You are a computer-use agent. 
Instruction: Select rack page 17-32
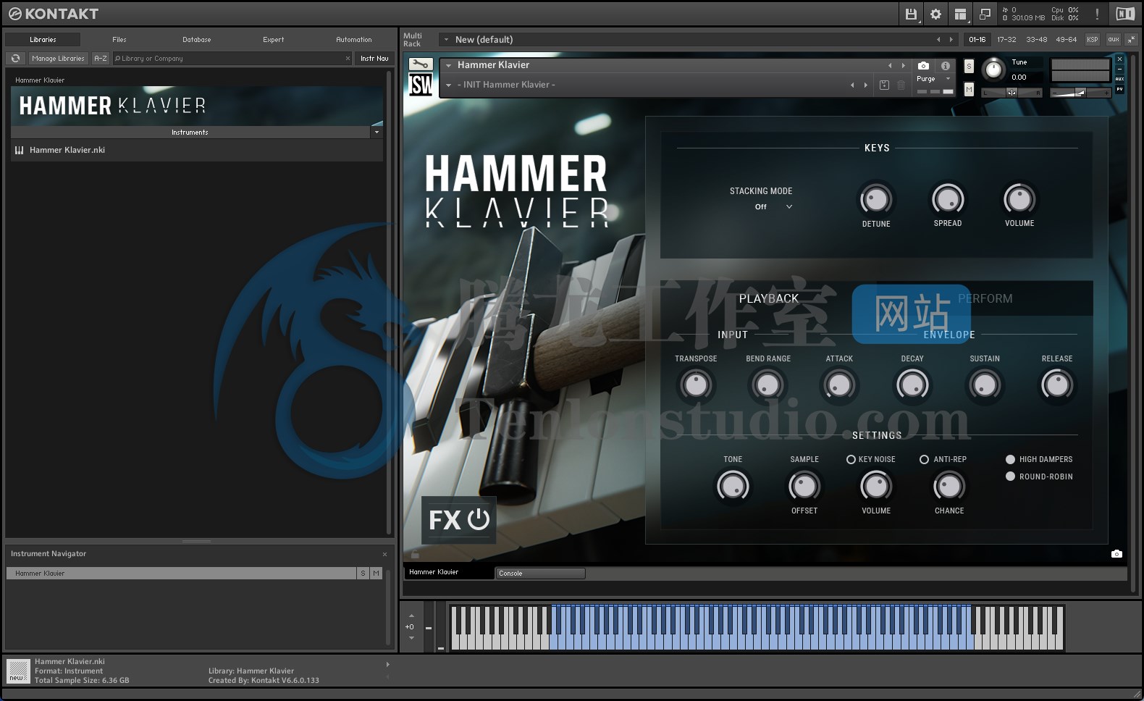click(1006, 39)
